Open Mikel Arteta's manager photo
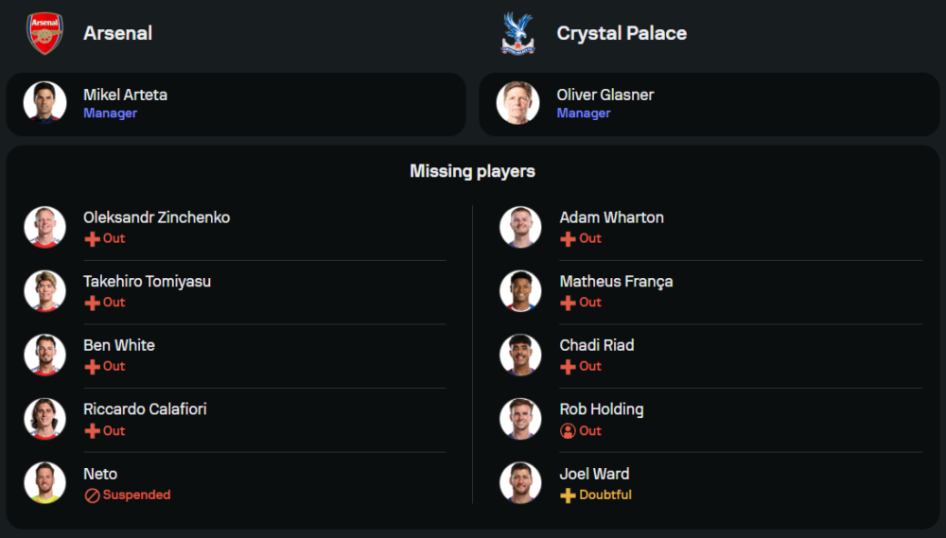Screen dimensions: 946x538 44,103
